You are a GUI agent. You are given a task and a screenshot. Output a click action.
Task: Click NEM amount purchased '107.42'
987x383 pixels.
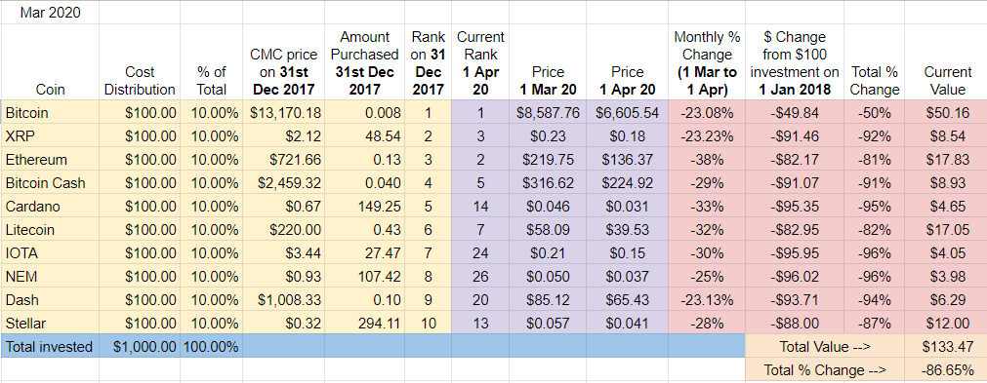tap(364, 277)
